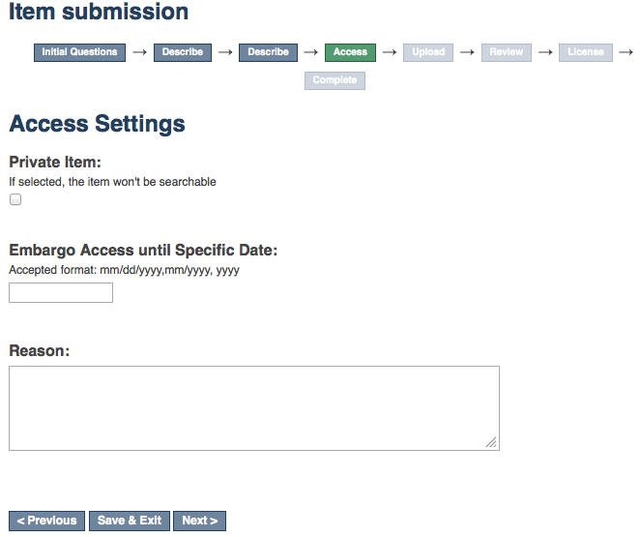Image resolution: width=640 pixels, height=537 pixels.
Task: Click the Access Settings heading
Action: (97, 124)
